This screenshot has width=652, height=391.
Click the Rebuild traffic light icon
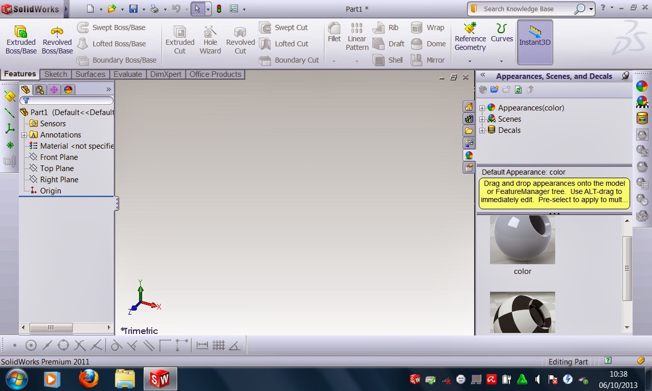coord(219,9)
